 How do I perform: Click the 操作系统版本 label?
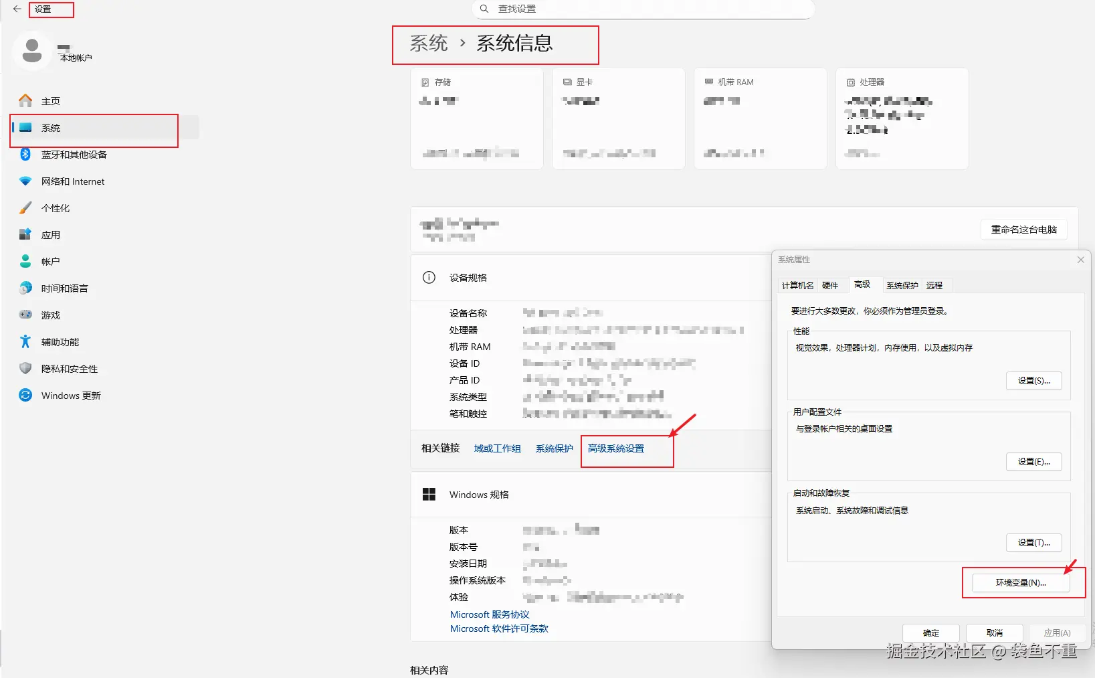478,580
